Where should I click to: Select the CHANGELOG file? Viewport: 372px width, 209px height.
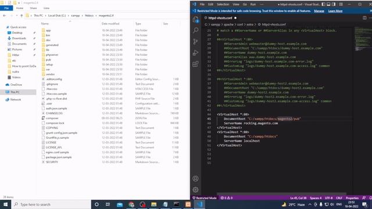coord(54,113)
